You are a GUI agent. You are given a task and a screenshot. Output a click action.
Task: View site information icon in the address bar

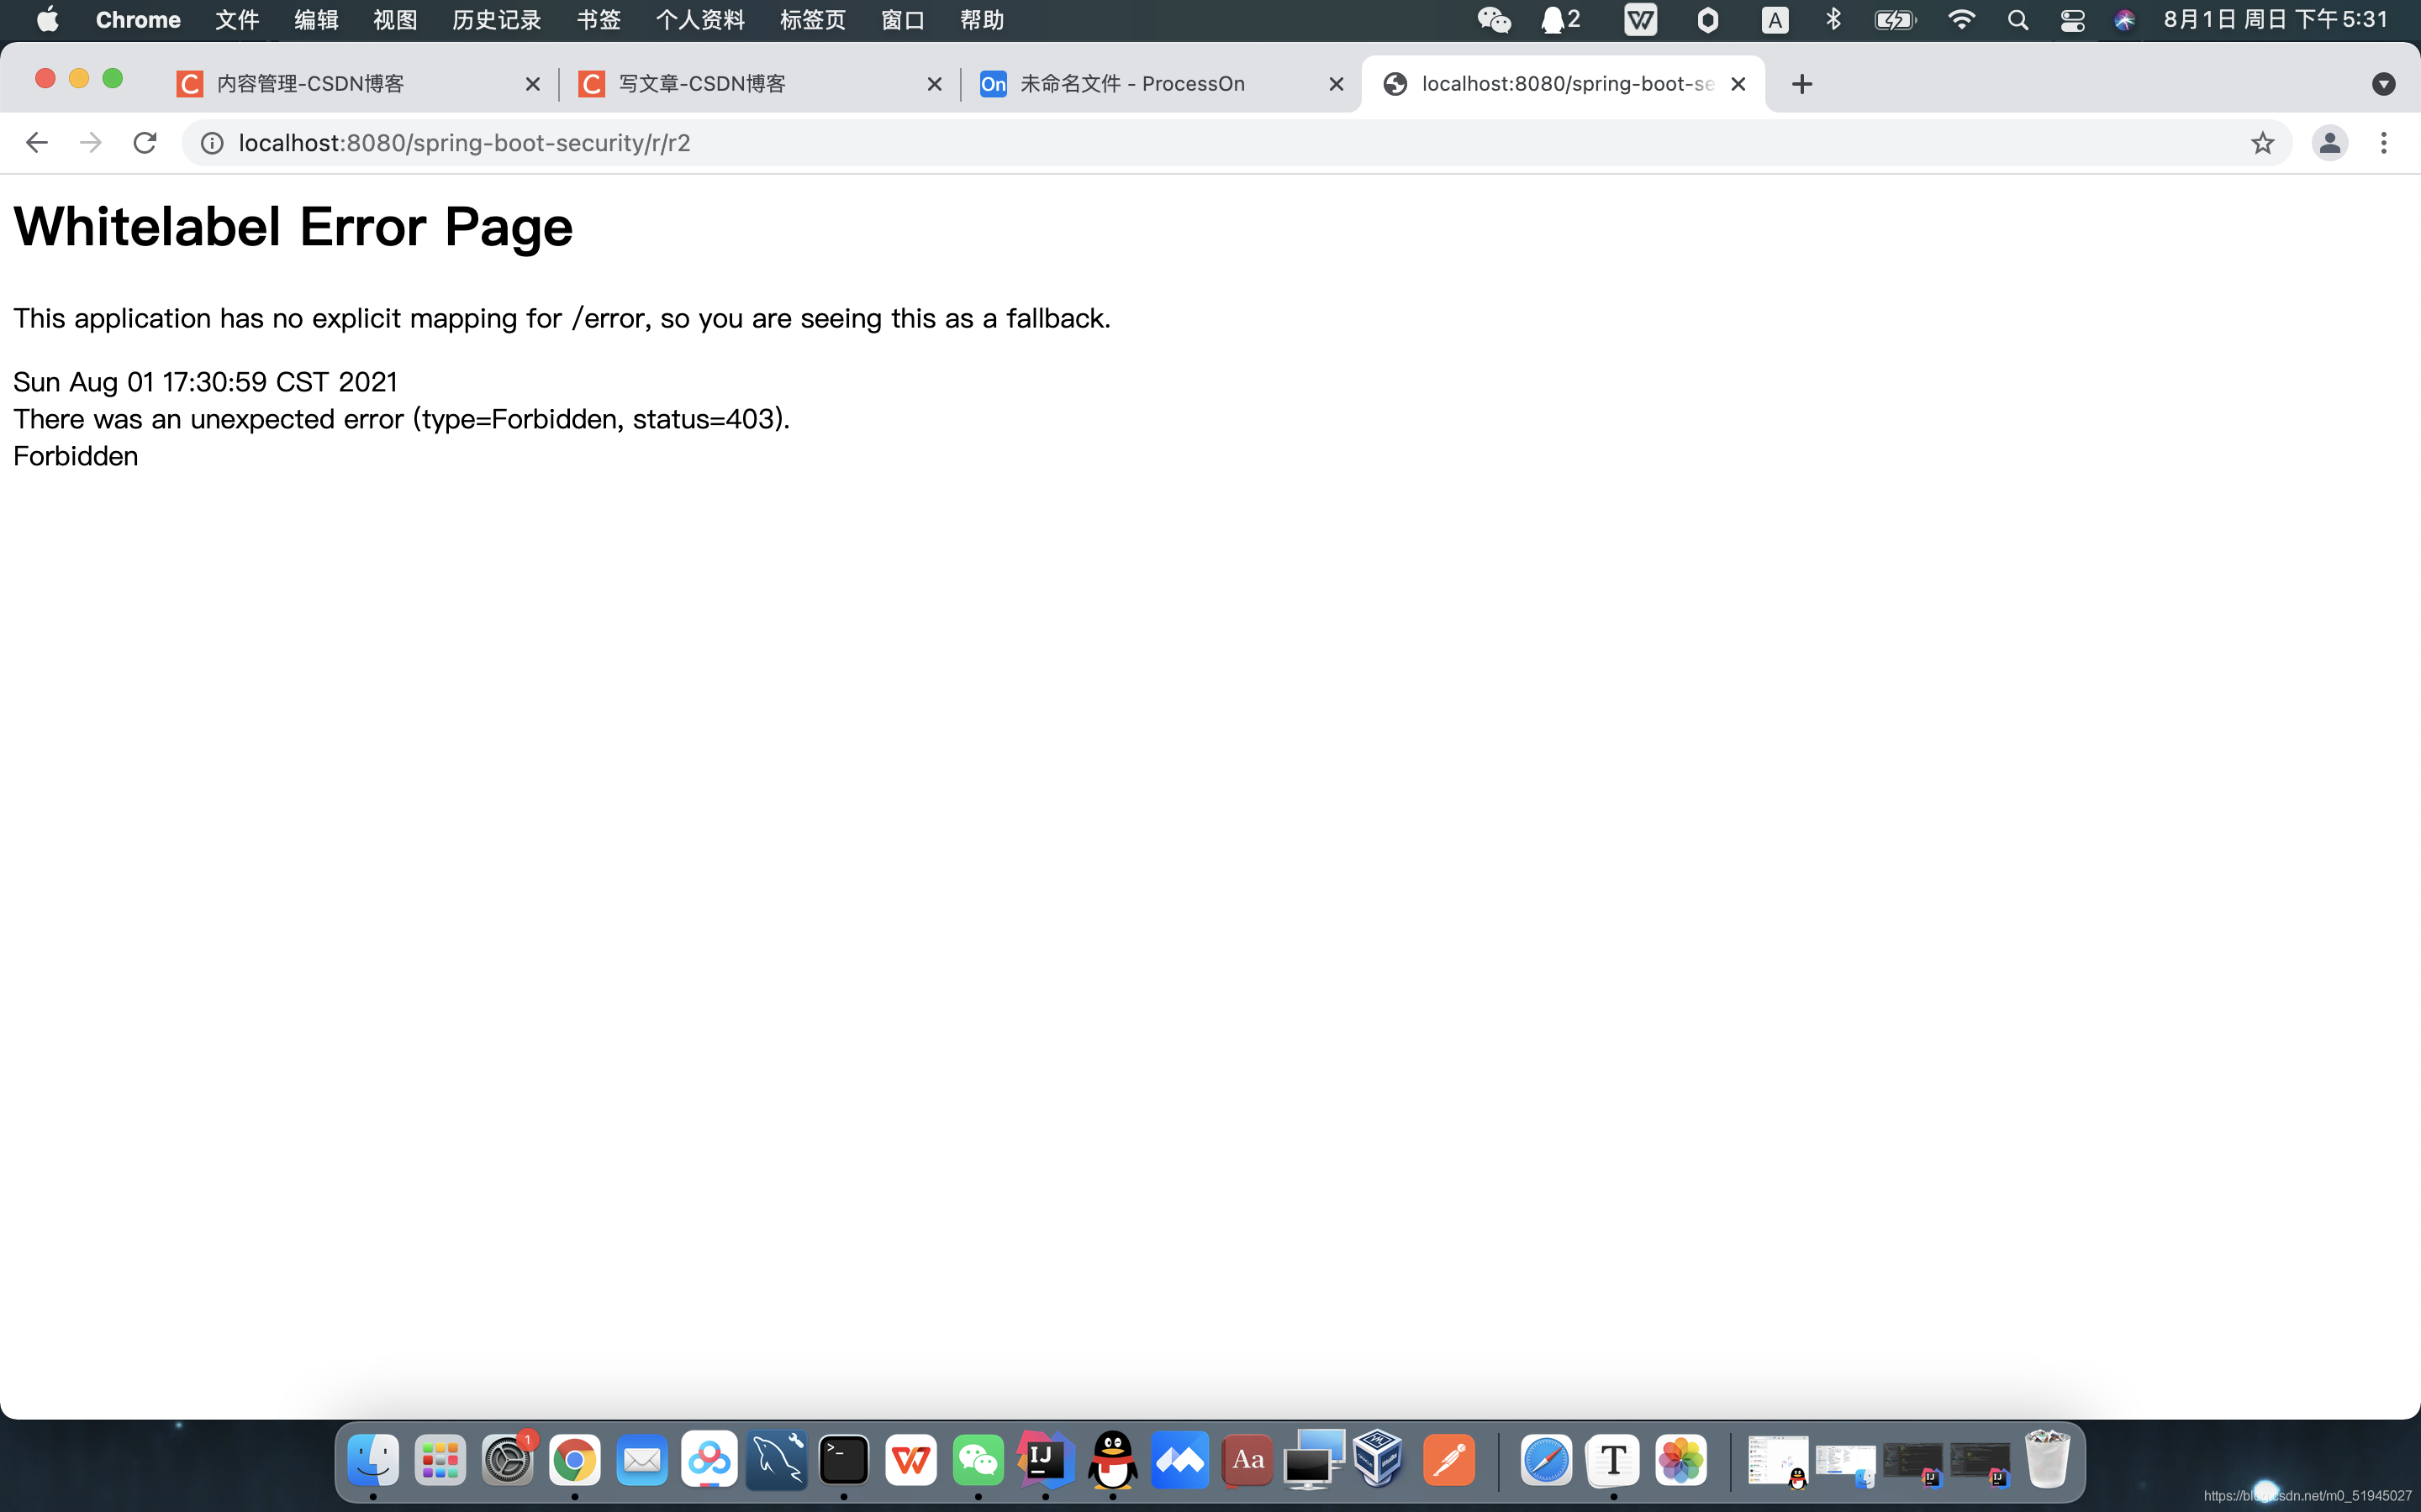[212, 143]
